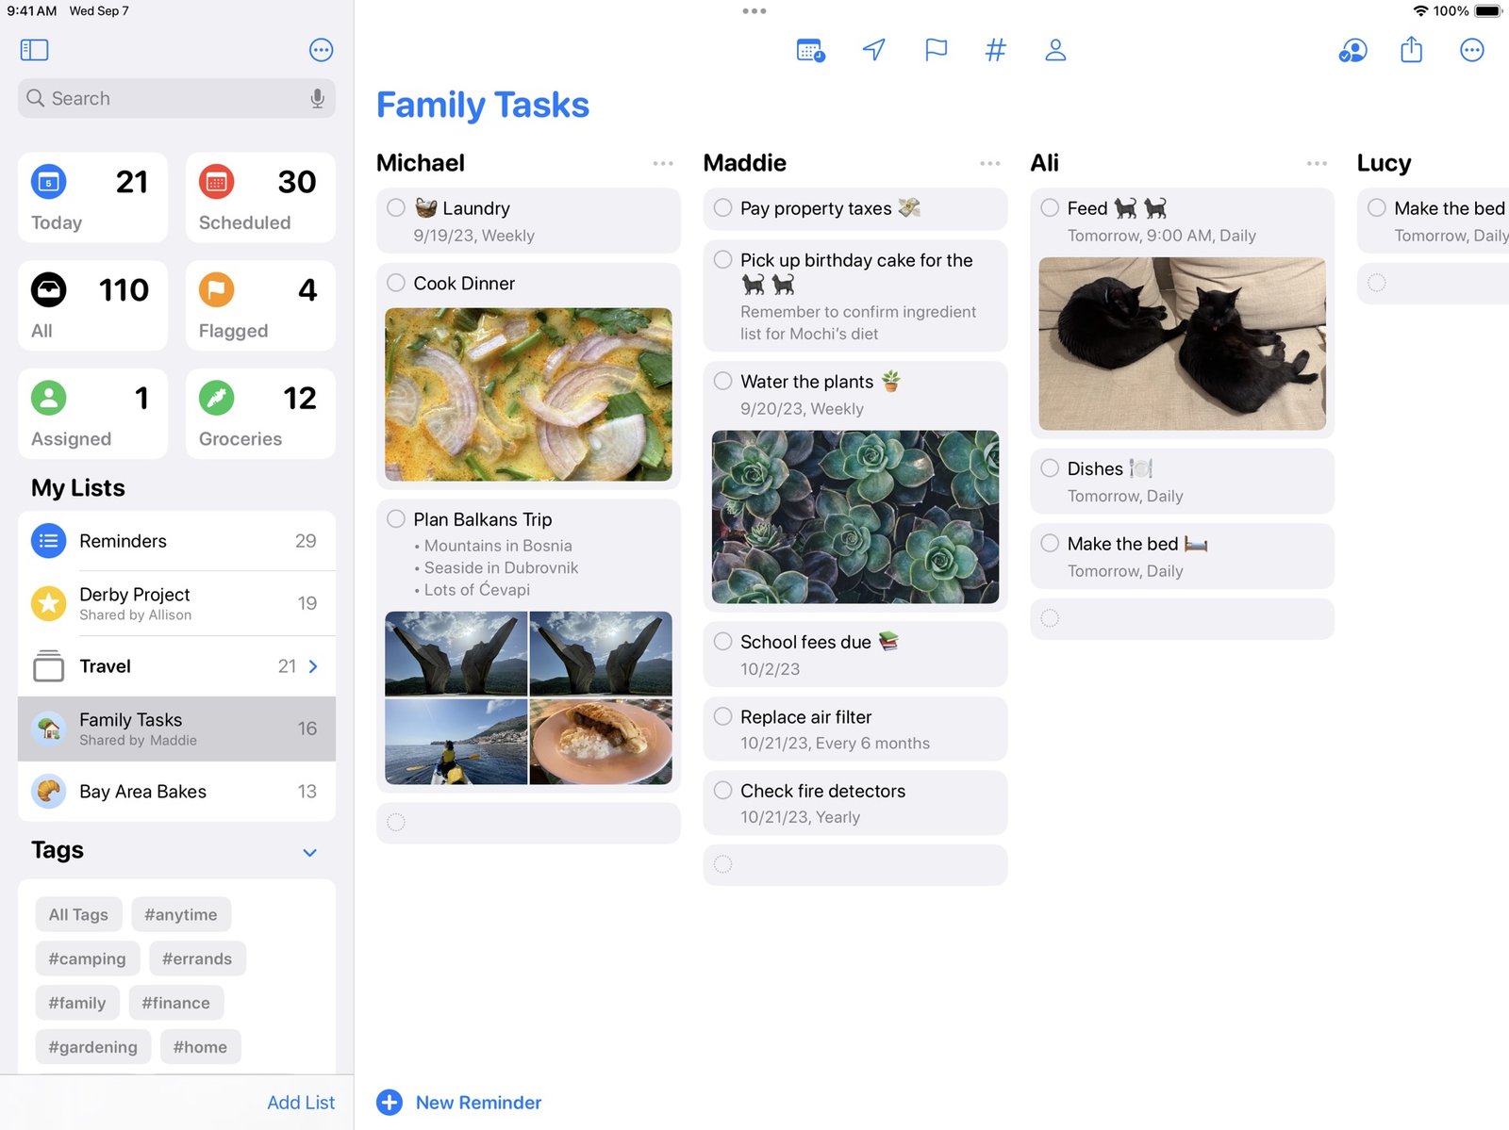
Task: Tap the hashtag tag toolbar icon
Action: click(x=995, y=50)
